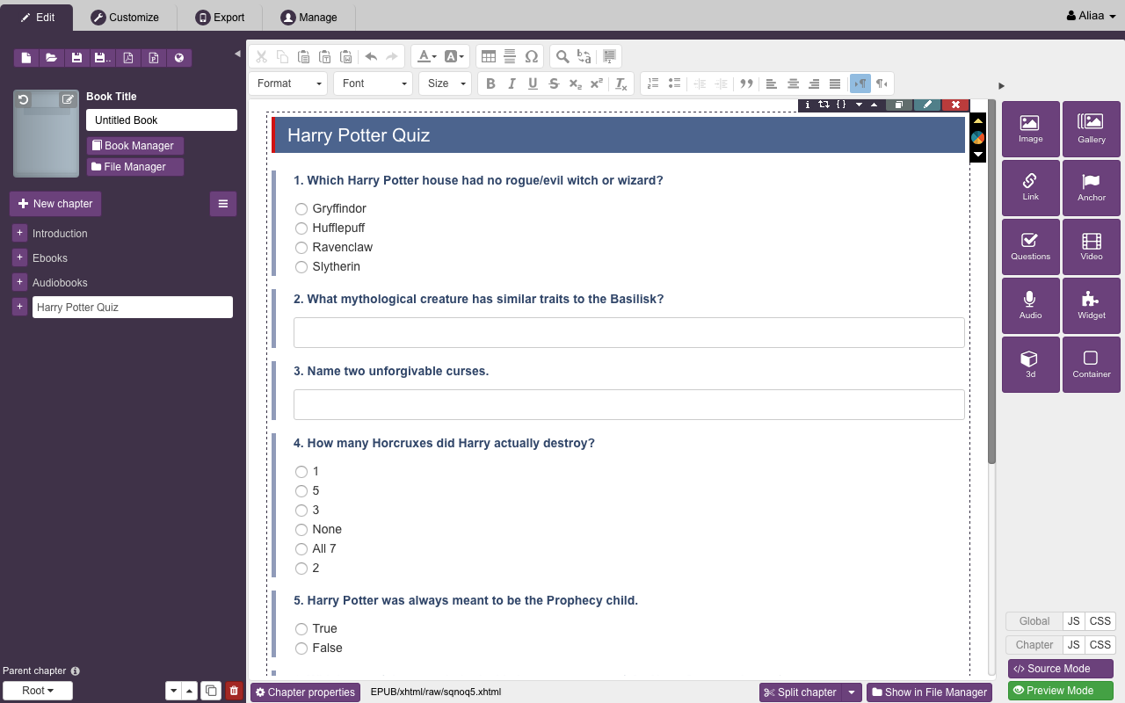Click the multicolor color wheel icon
Image resolution: width=1125 pixels, height=703 pixels.
pyautogui.click(x=977, y=138)
